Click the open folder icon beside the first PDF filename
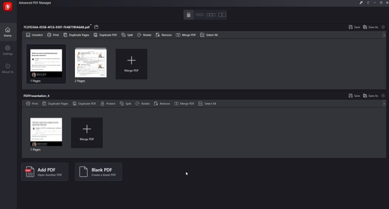This screenshot has height=209, width=389. point(96,27)
